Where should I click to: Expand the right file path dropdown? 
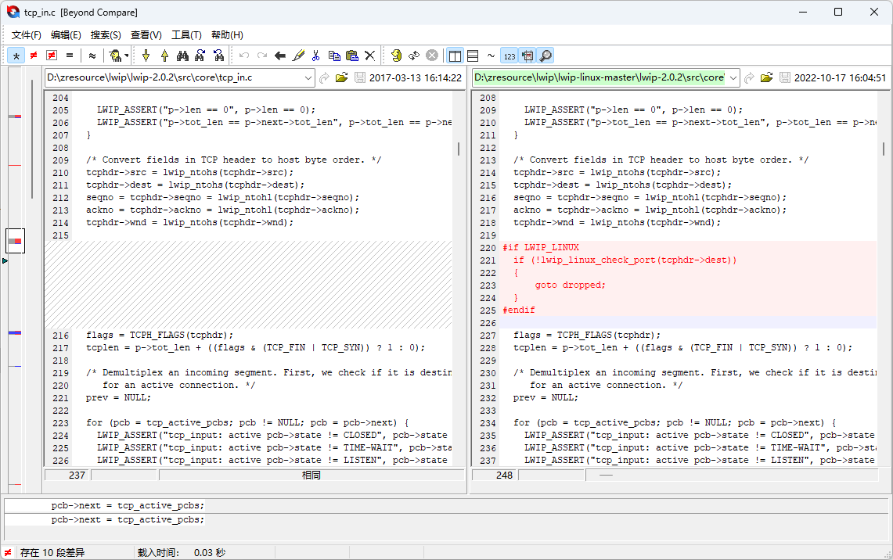click(x=733, y=77)
